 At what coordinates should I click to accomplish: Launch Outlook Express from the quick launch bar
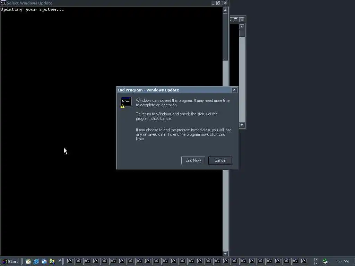[x=44, y=261]
